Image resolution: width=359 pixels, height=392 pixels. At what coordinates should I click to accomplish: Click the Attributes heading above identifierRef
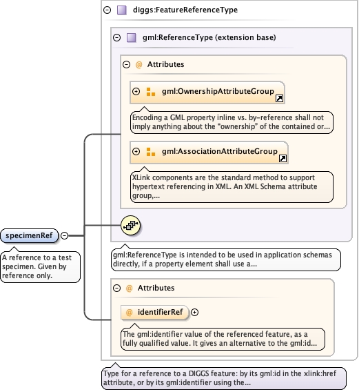point(156,288)
